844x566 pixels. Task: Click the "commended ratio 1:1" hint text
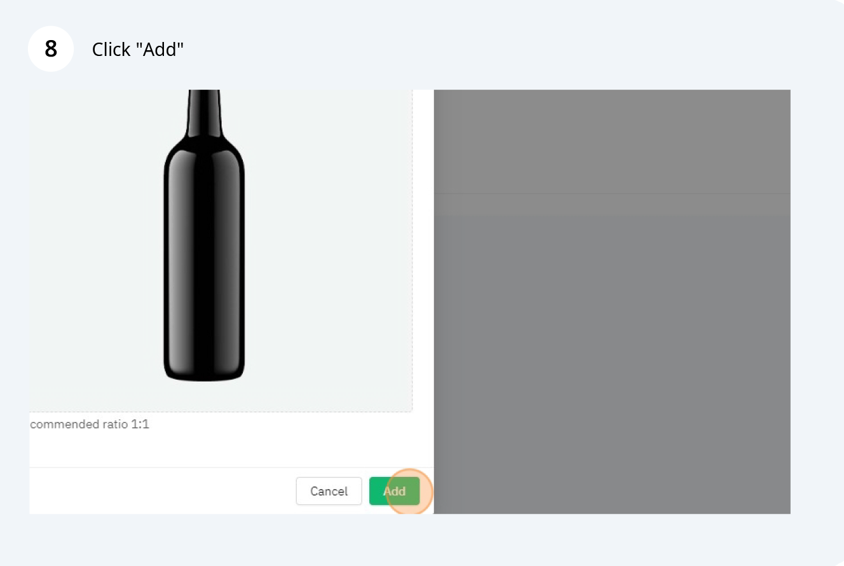point(90,424)
